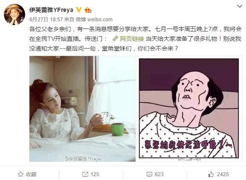This screenshot has height=180, width=246.
Task: Open the photo of woman by window
Action: [83, 109]
